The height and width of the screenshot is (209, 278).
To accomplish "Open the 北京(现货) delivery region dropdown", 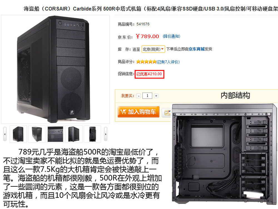I will 153,49.
